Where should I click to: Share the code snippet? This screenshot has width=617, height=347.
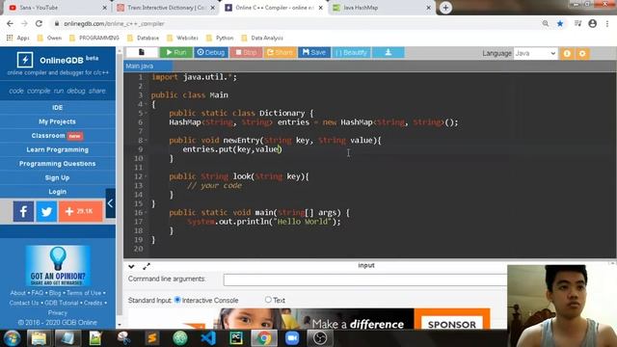pos(280,52)
